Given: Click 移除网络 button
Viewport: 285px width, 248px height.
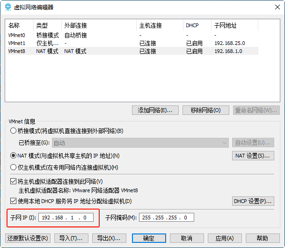Looking at the screenshot, I should pos(205,110).
